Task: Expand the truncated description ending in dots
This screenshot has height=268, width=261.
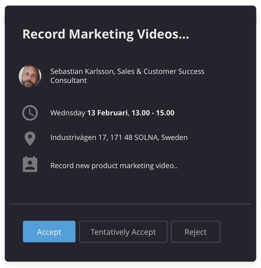Action: 114,166
